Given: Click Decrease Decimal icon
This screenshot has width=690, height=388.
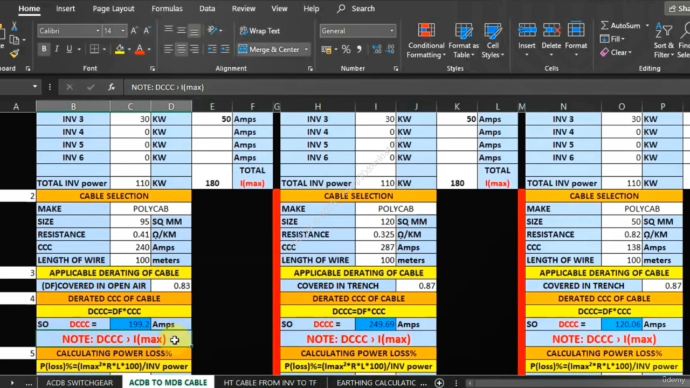Looking at the screenshot, I should [390, 50].
